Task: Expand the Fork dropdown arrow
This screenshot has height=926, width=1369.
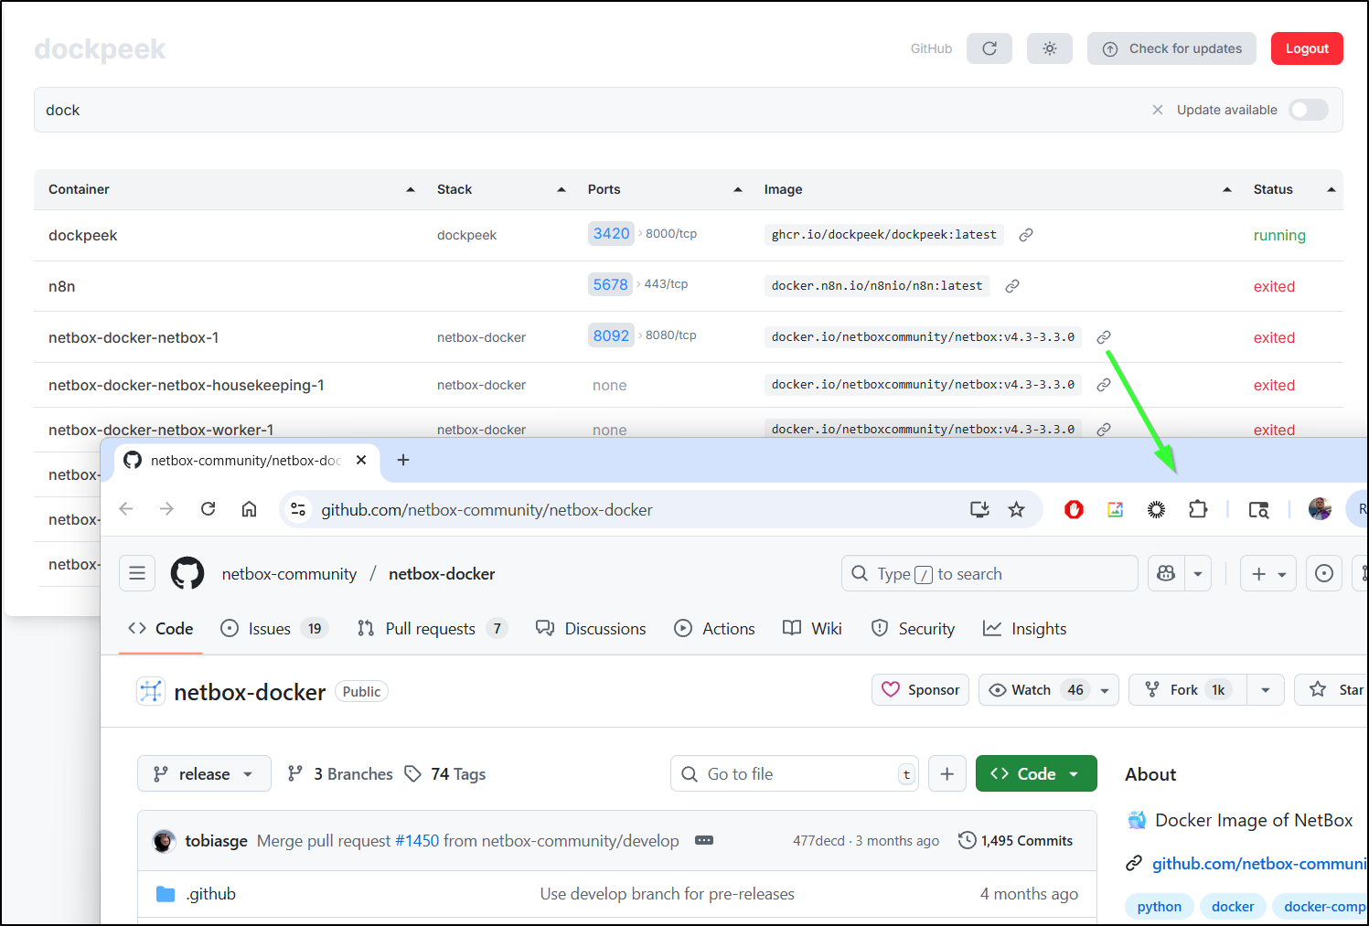Action: pyautogui.click(x=1266, y=690)
